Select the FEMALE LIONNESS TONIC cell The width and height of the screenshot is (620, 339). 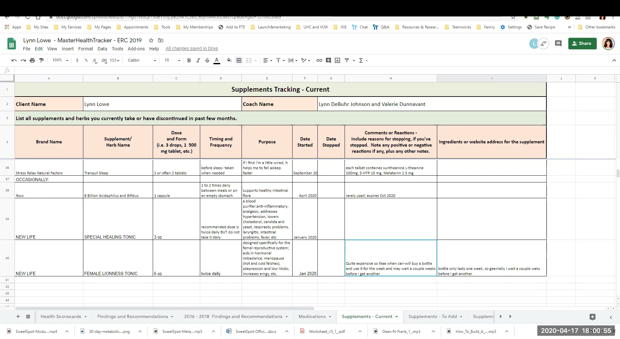point(118,258)
